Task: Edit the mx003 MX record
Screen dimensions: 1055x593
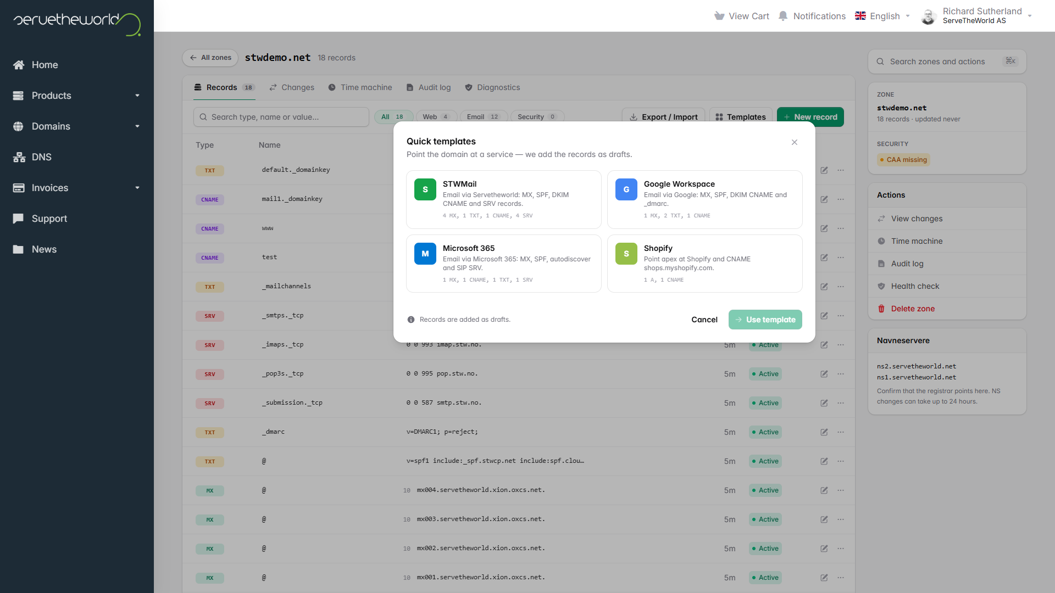Action: (x=824, y=519)
